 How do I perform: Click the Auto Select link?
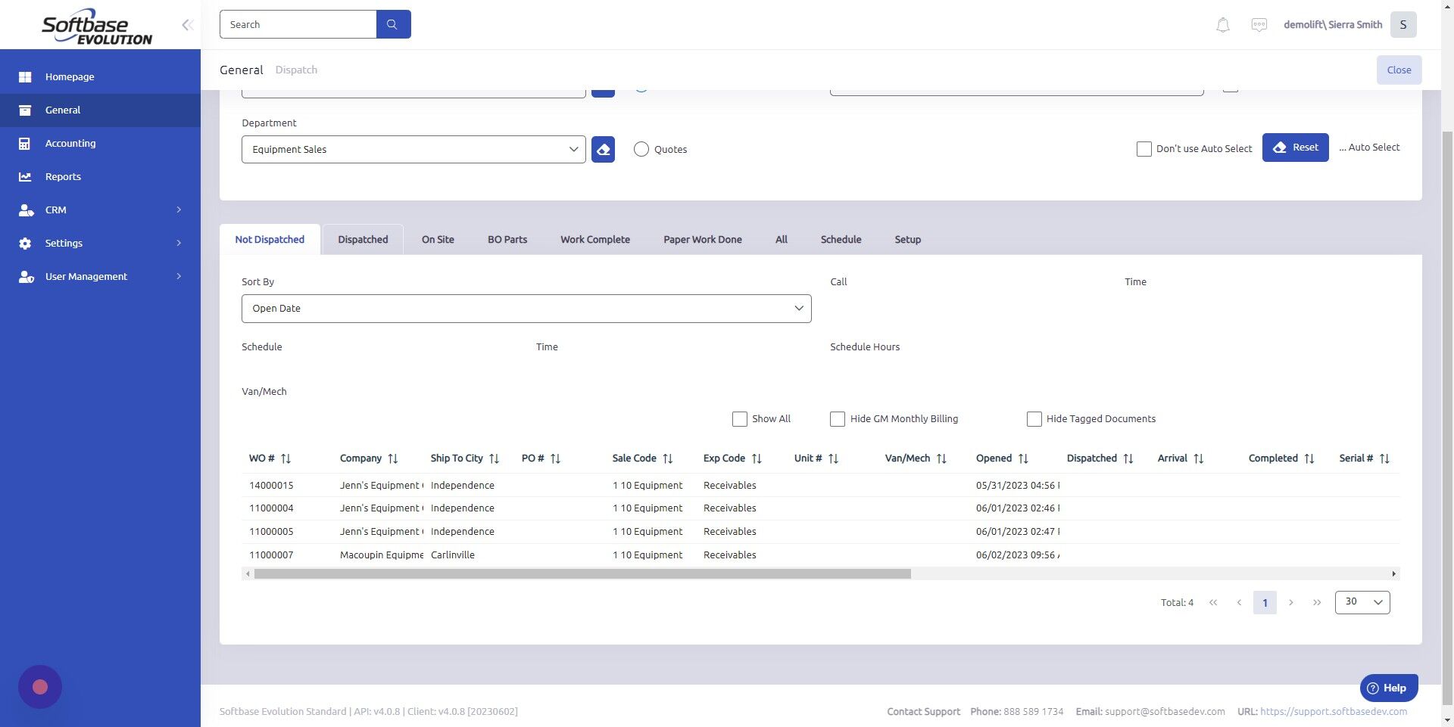point(1369,147)
